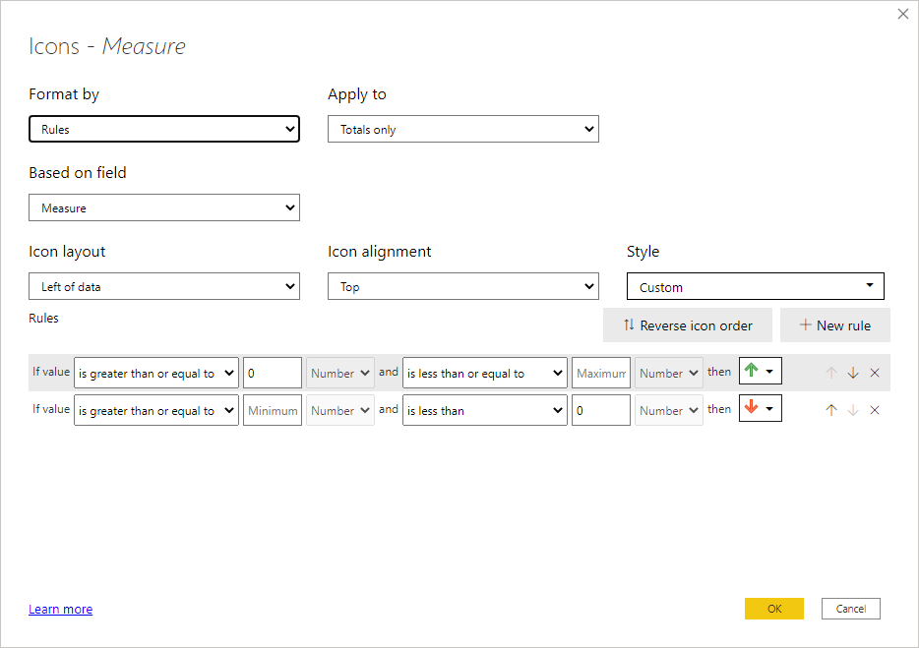Move the first rule down

tap(853, 373)
